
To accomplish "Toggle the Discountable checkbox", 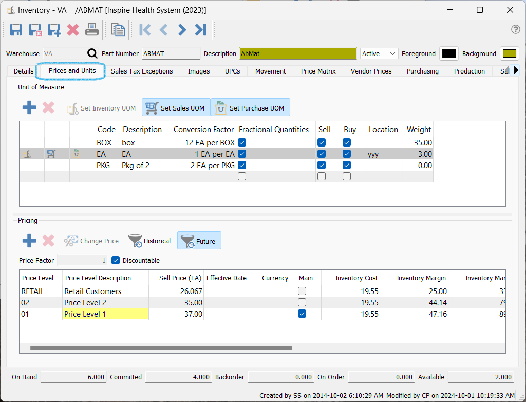I will click(116, 260).
